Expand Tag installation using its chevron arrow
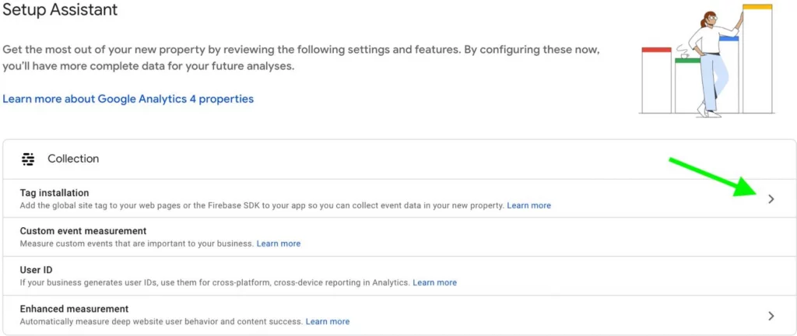 coord(771,199)
